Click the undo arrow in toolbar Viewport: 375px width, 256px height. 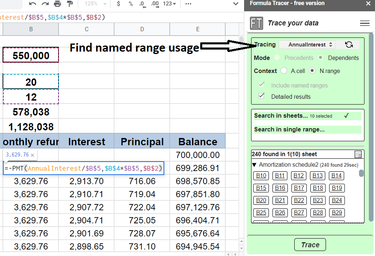[33, 4]
